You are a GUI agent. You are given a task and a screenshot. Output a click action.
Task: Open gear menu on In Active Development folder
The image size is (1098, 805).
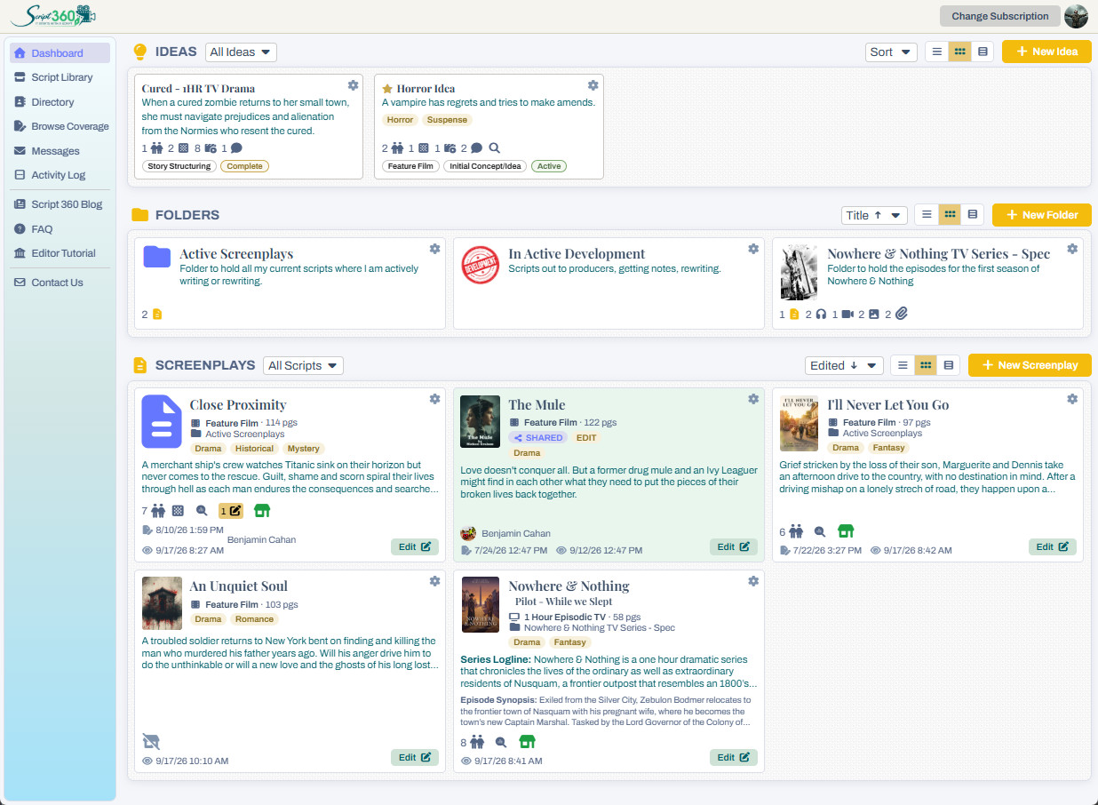point(753,249)
